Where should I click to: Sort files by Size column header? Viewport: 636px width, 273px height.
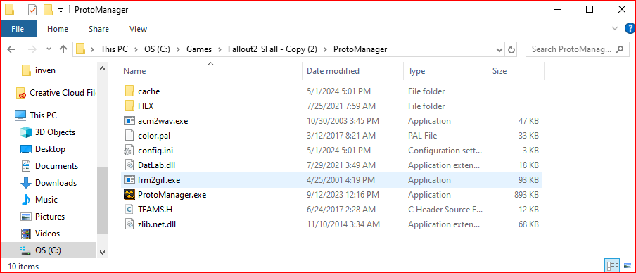pyautogui.click(x=516, y=71)
